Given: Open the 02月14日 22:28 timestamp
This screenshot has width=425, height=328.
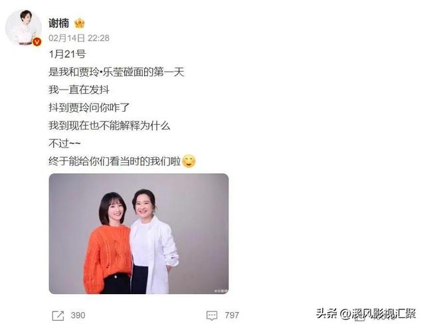Looking at the screenshot, I should pyautogui.click(x=79, y=39).
